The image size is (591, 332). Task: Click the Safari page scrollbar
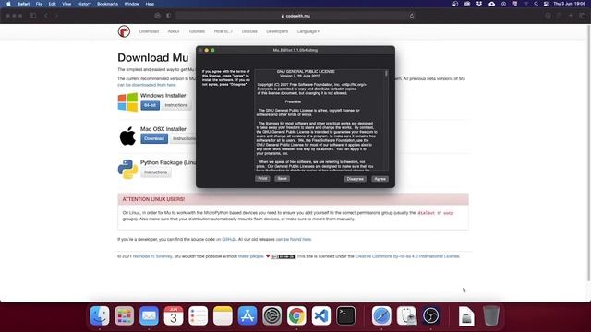pyautogui.click(x=589, y=152)
